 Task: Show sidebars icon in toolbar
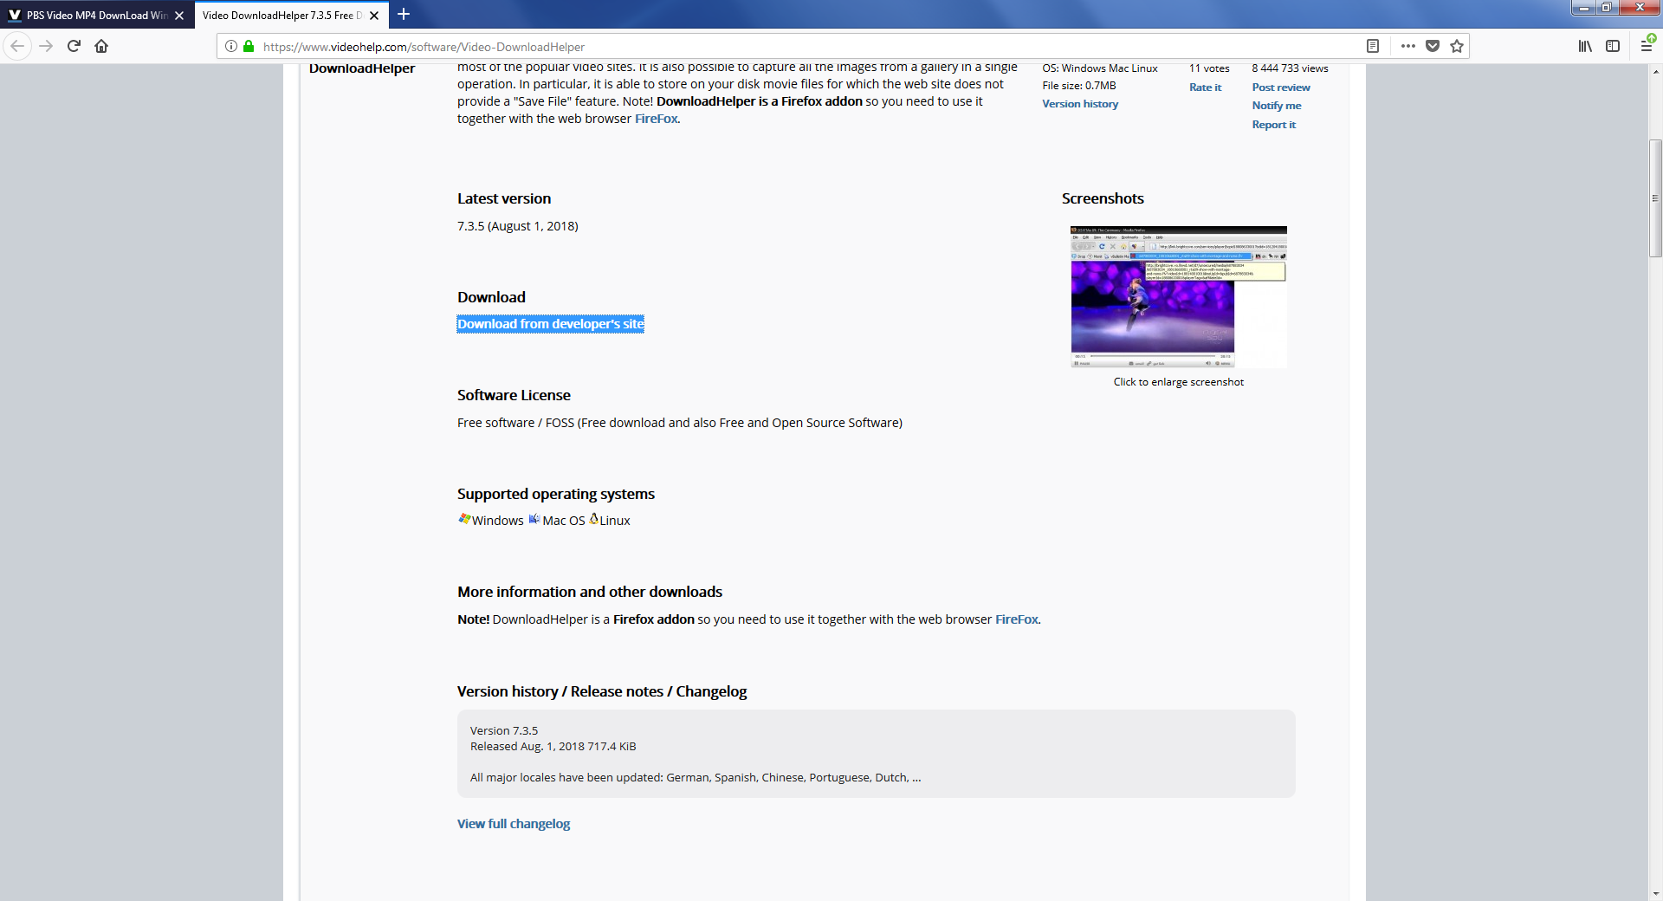click(x=1613, y=46)
